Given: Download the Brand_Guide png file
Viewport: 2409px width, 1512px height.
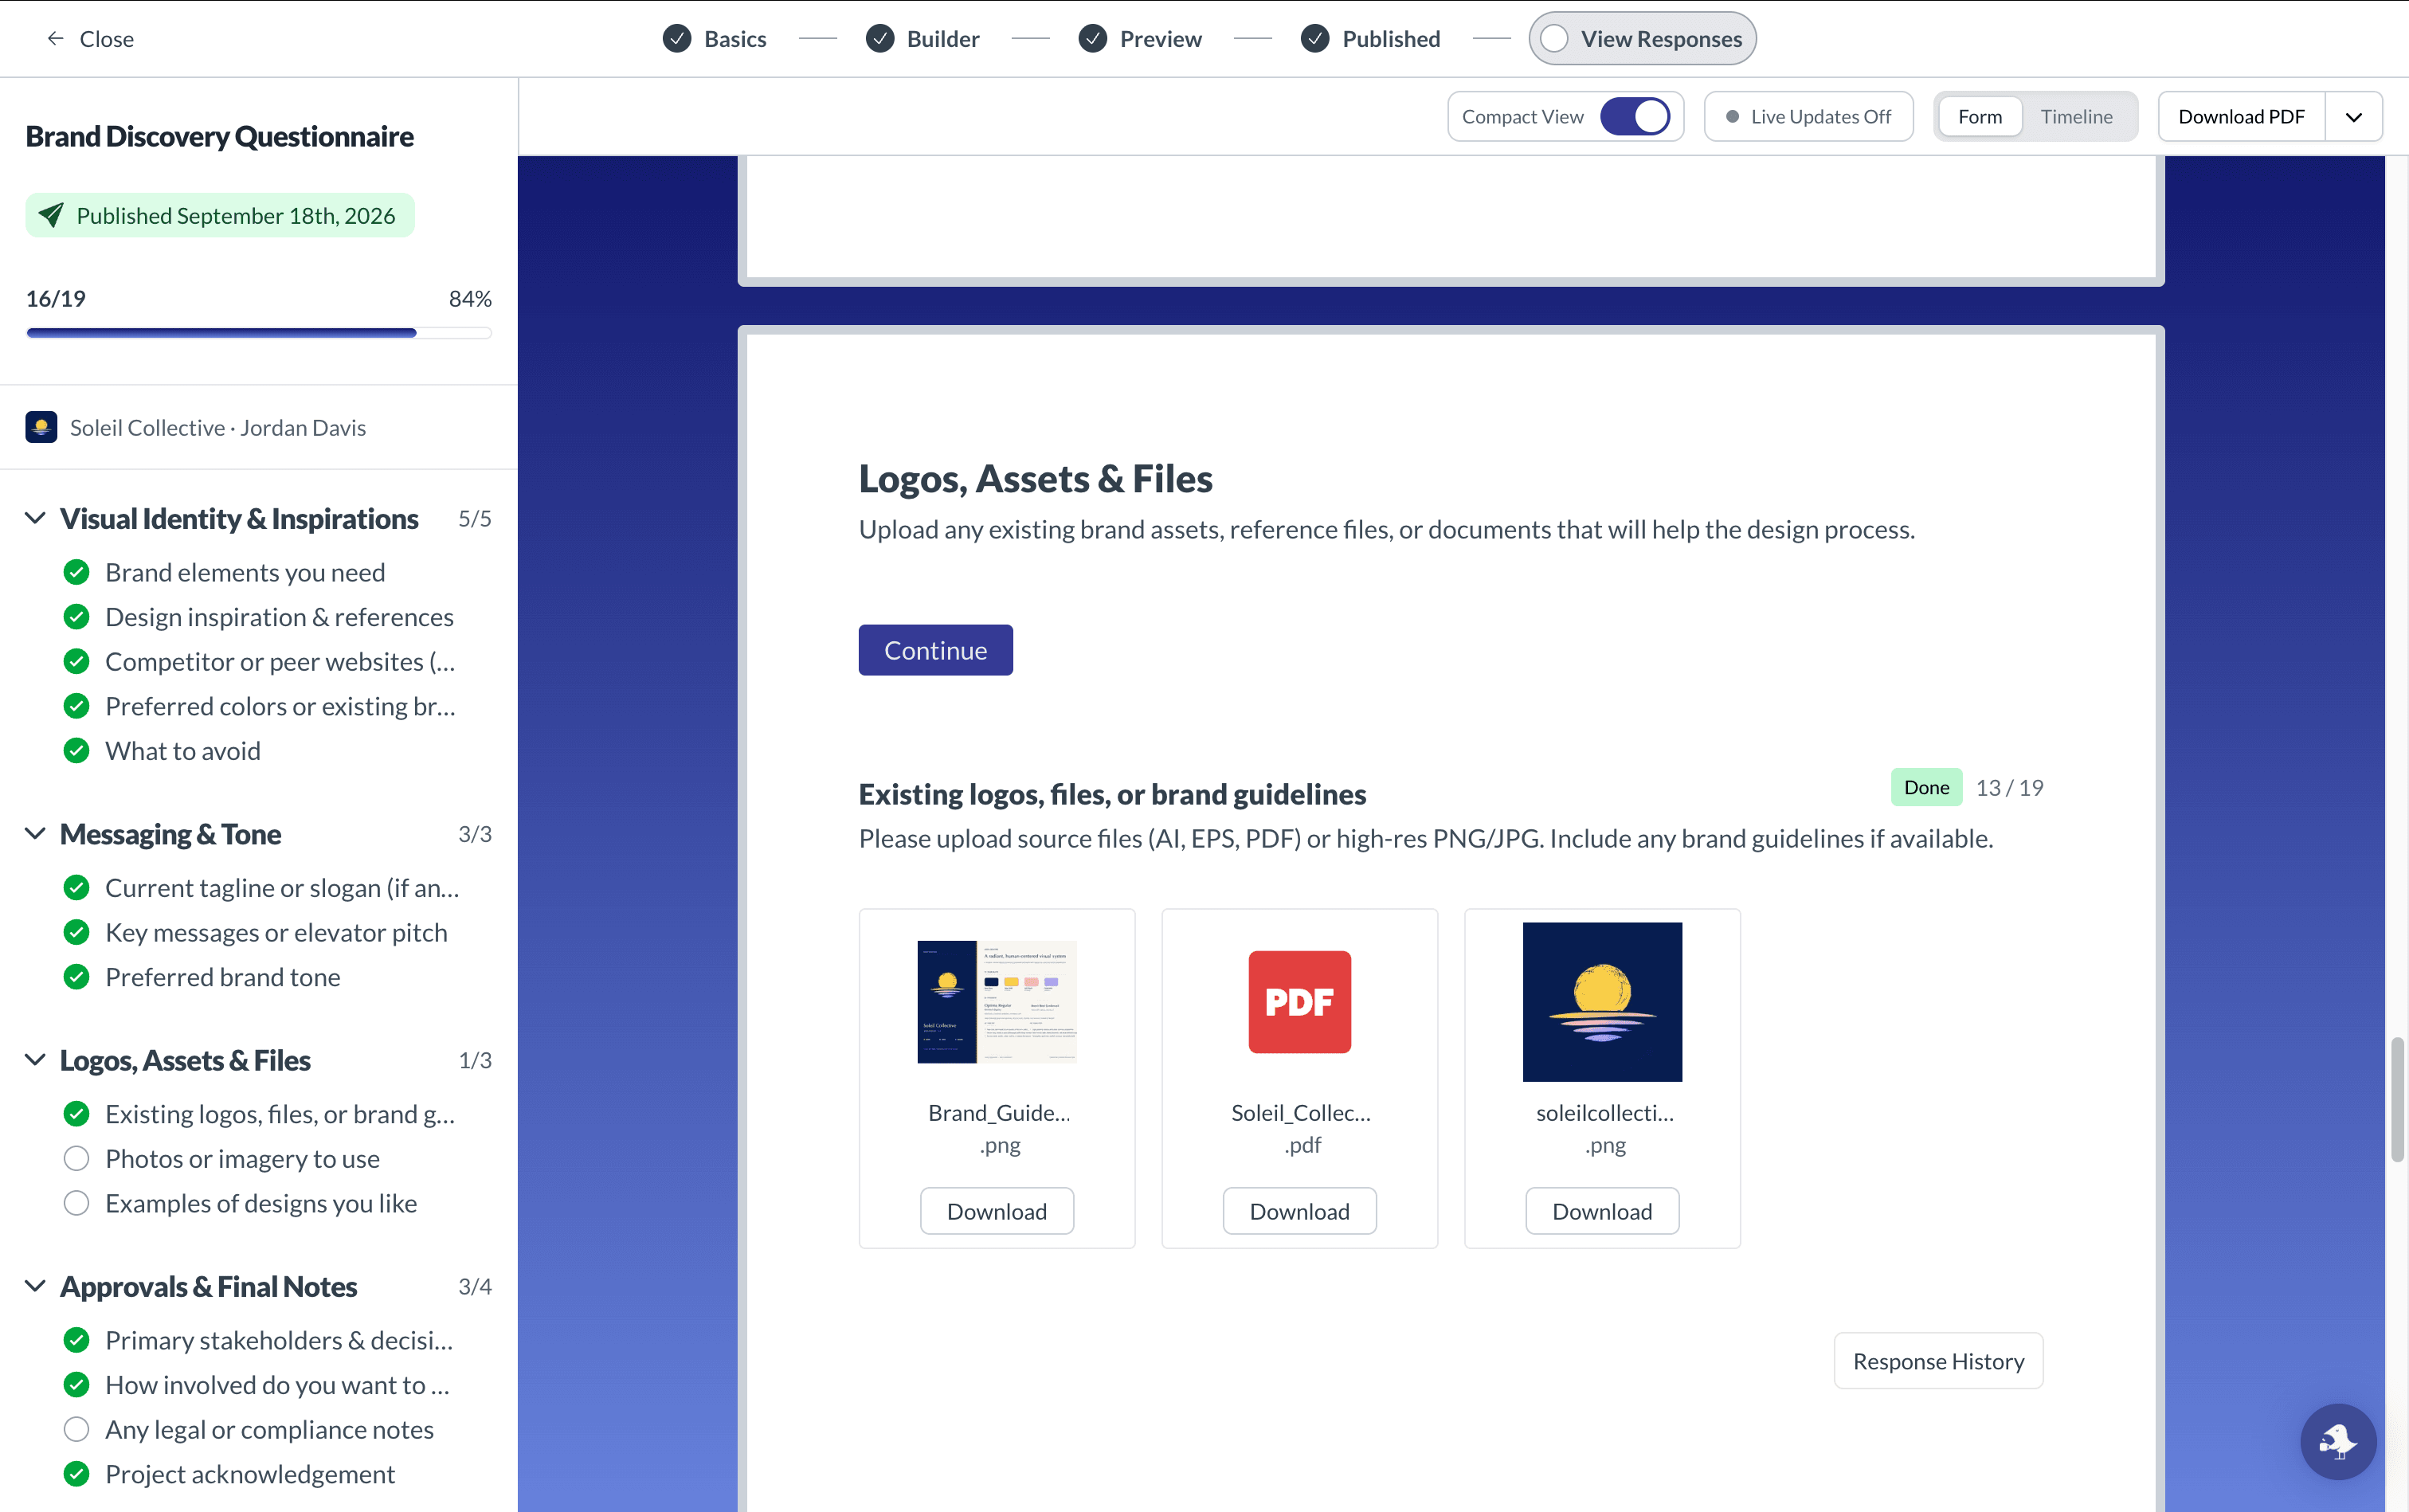Looking at the screenshot, I should pyautogui.click(x=996, y=1210).
